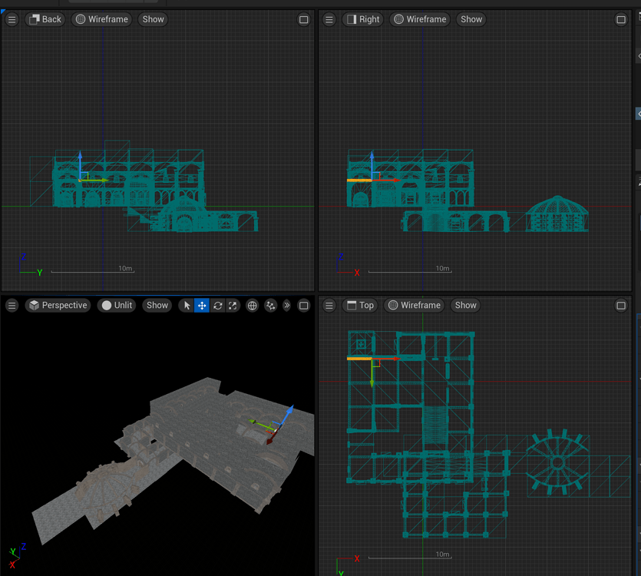Open the Wireframe dropdown in the Right viewport
The image size is (641, 576).
[419, 19]
